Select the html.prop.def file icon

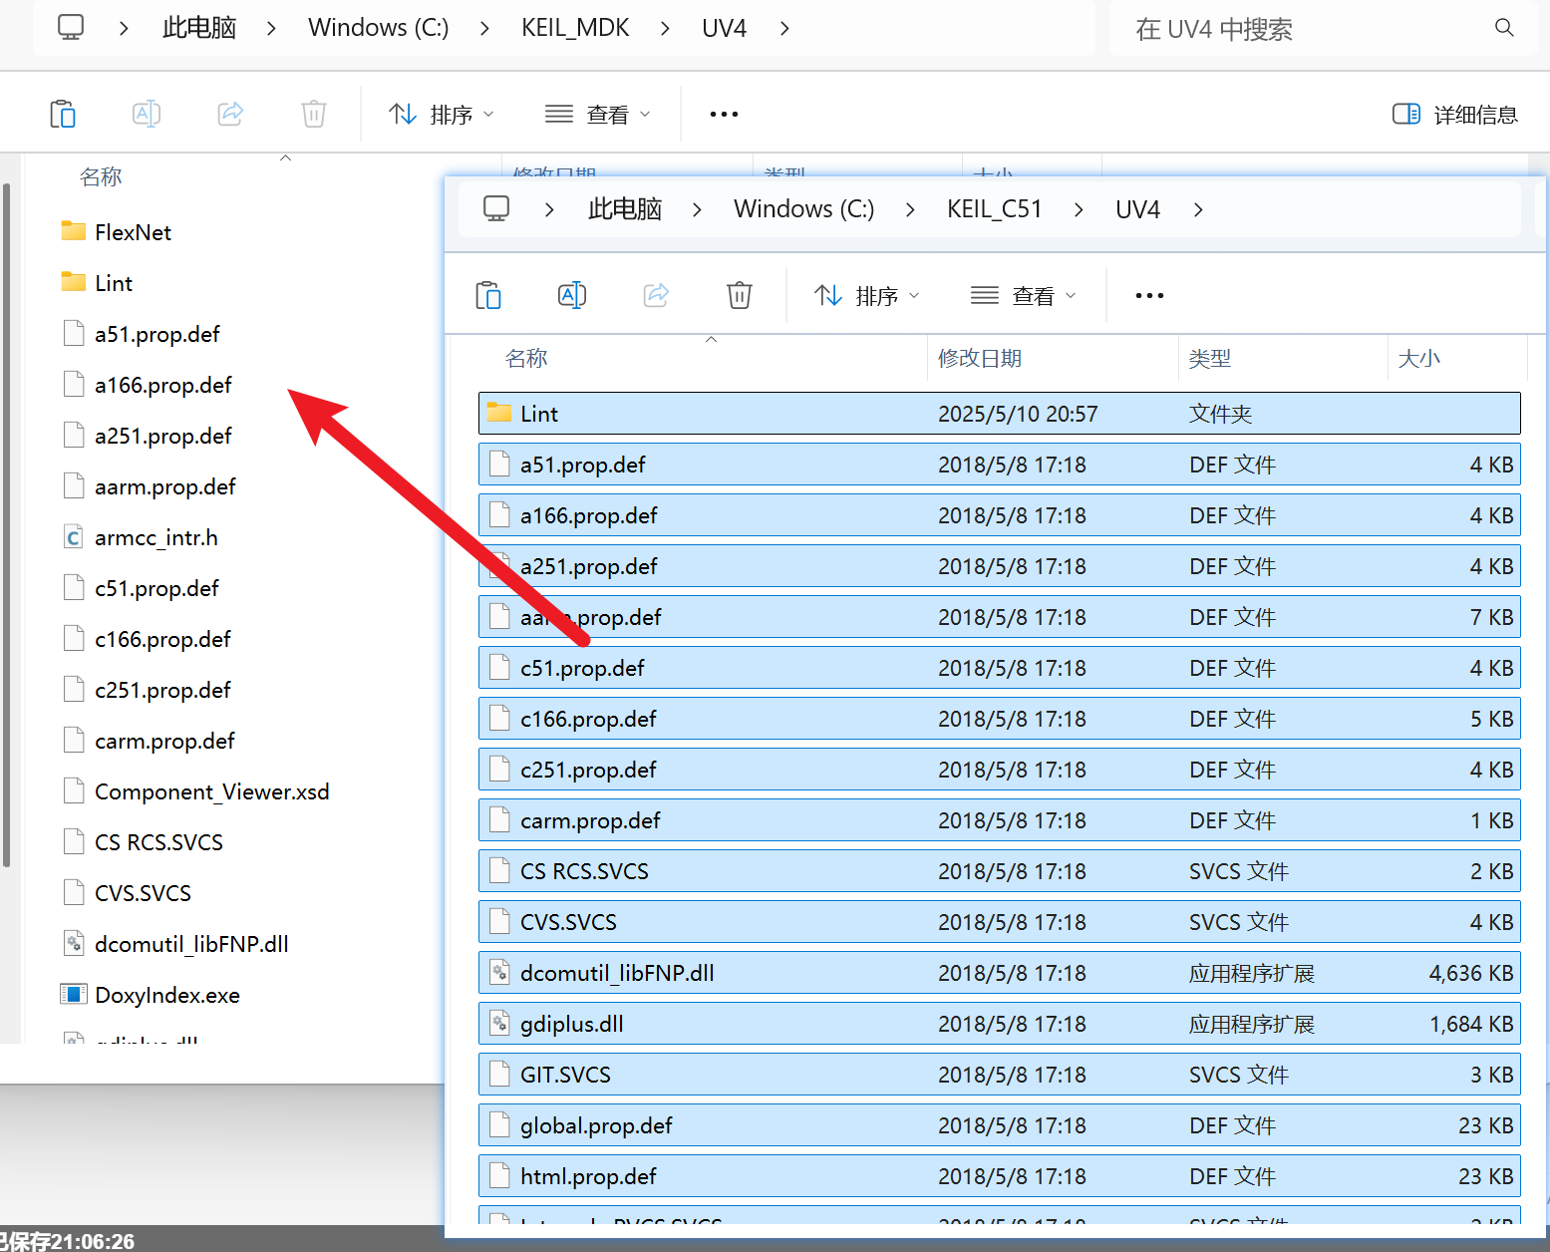point(499,1175)
